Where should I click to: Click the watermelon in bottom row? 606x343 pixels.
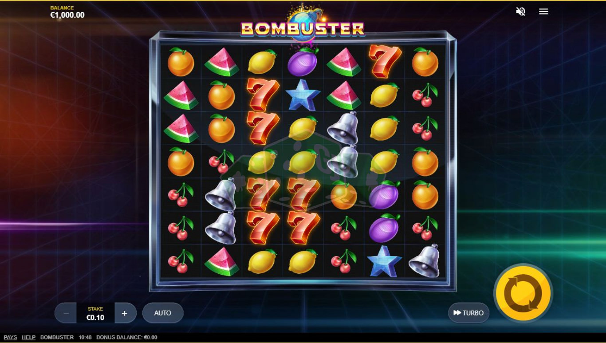(221, 261)
